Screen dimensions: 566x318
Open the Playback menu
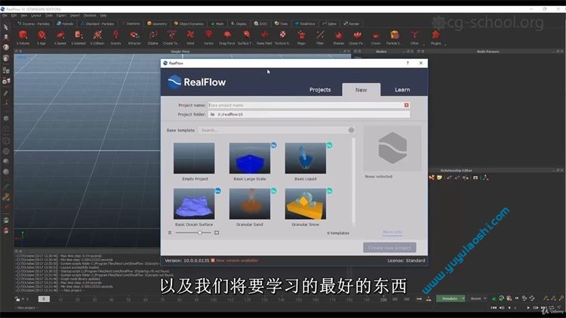click(x=90, y=16)
